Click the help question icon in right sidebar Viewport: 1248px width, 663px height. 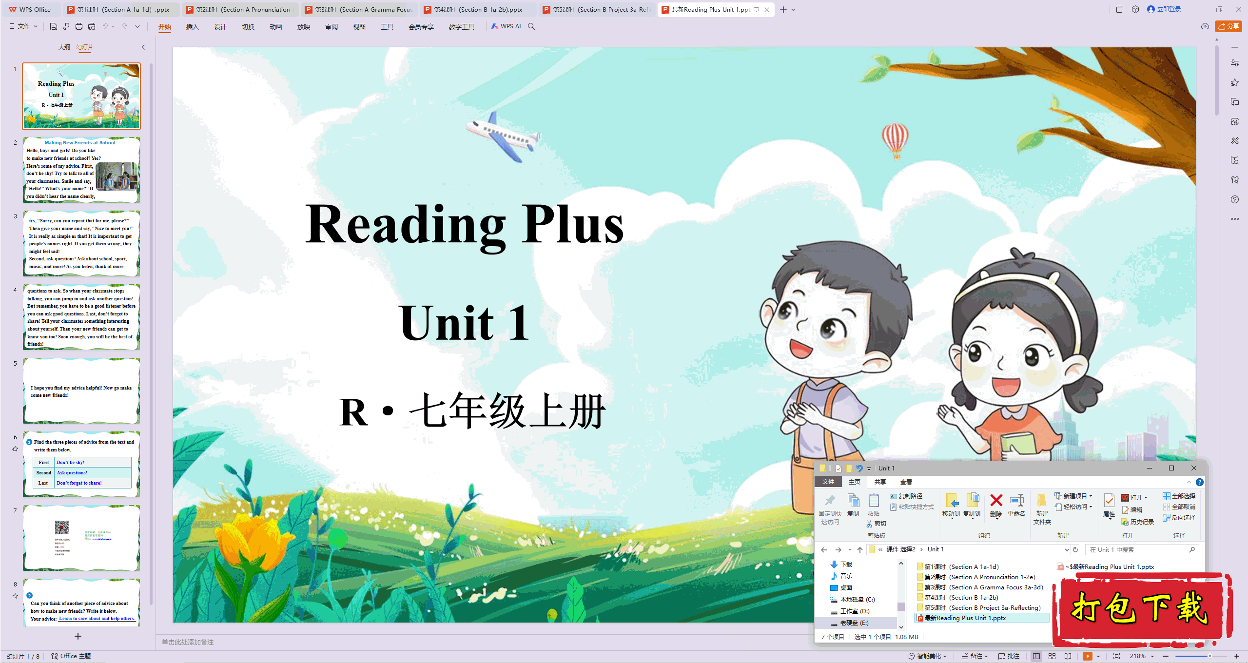point(1235,199)
